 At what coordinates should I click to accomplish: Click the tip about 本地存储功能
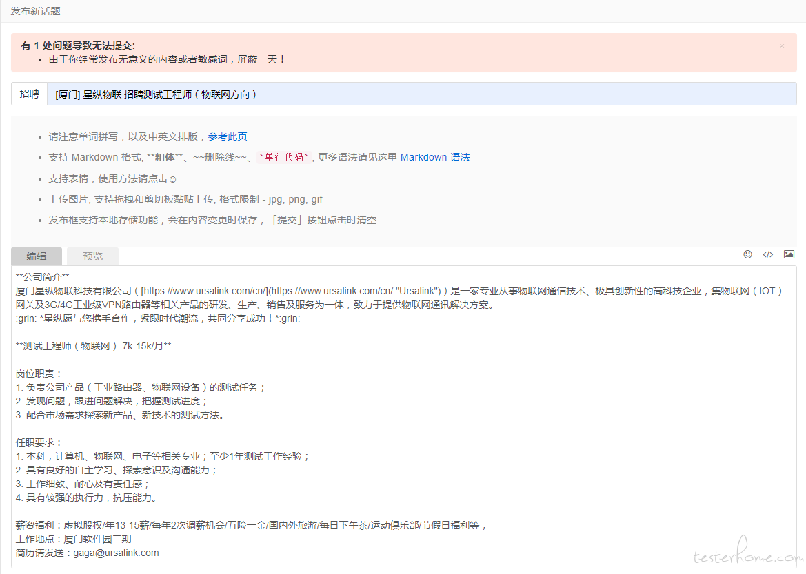212,220
